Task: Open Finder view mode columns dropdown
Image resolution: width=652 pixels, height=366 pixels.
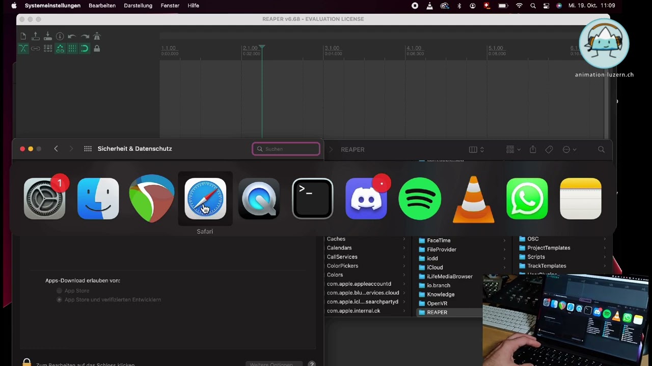Action: tap(476, 149)
